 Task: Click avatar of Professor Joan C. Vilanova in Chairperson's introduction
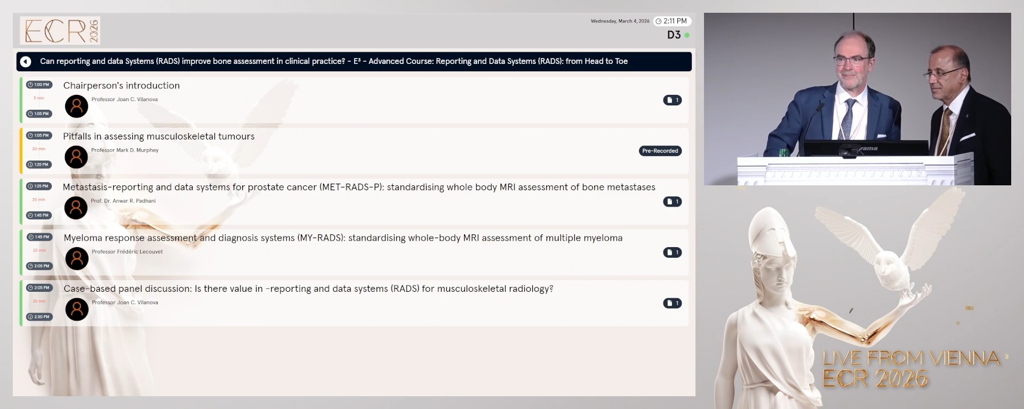pyautogui.click(x=76, y=107)
